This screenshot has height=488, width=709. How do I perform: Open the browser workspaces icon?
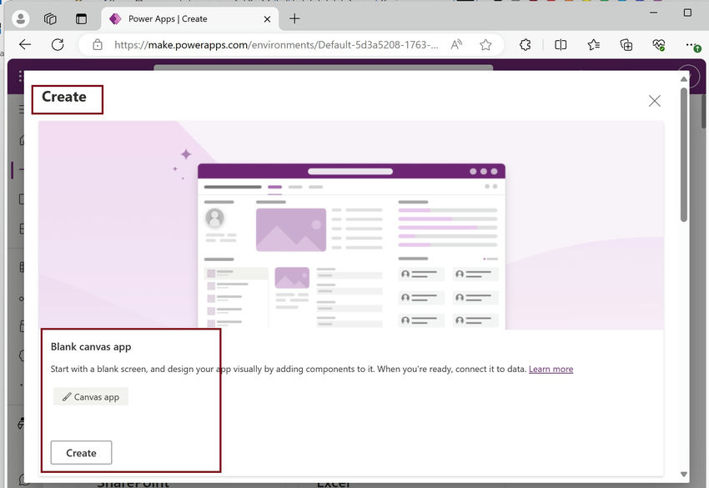point(50,18)
